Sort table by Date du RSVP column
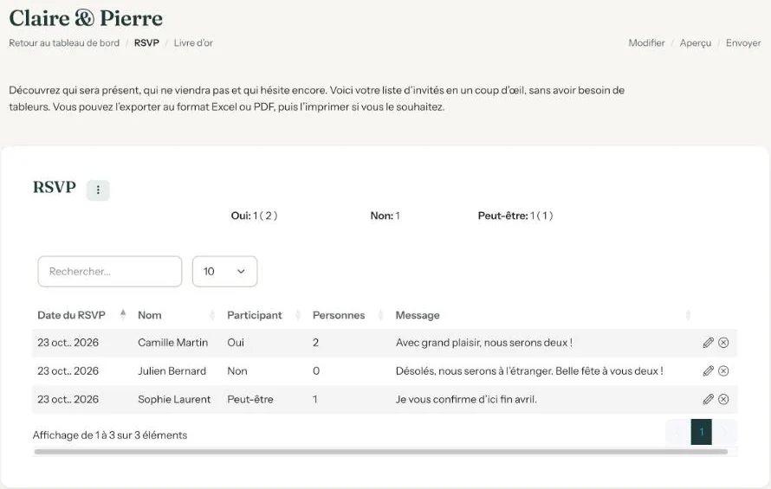This screenshot has height=489, width=771. tap(82, 315)
